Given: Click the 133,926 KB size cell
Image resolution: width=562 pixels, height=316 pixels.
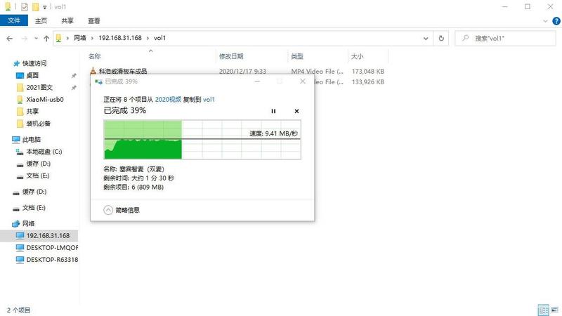Looking at the screenshot, I should coord(367,82).
